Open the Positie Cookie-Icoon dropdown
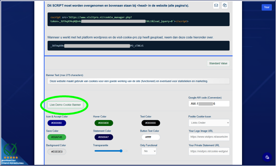 point(209,123)
